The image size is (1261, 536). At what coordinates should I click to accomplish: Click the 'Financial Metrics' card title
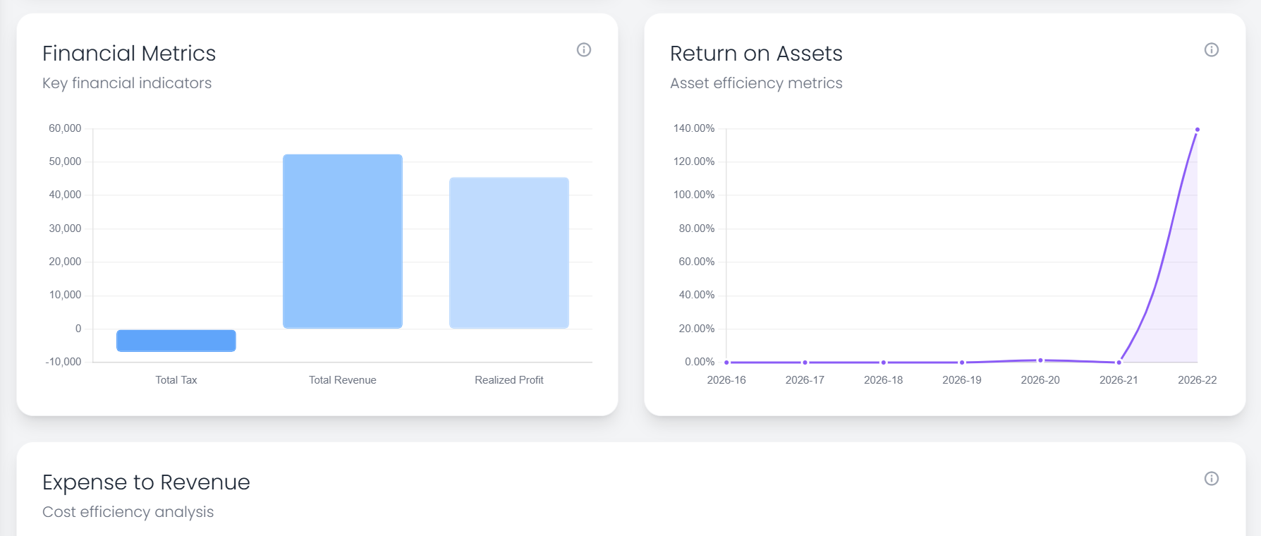tap(129, 54)
